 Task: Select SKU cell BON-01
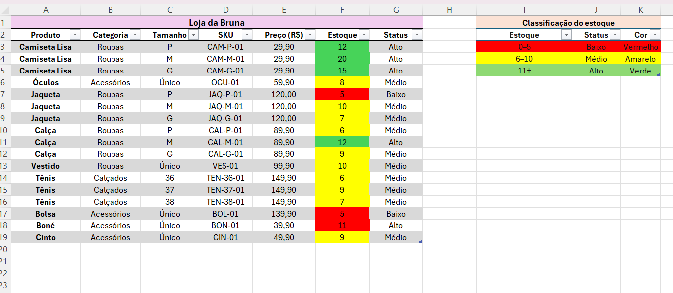[226, 225]
